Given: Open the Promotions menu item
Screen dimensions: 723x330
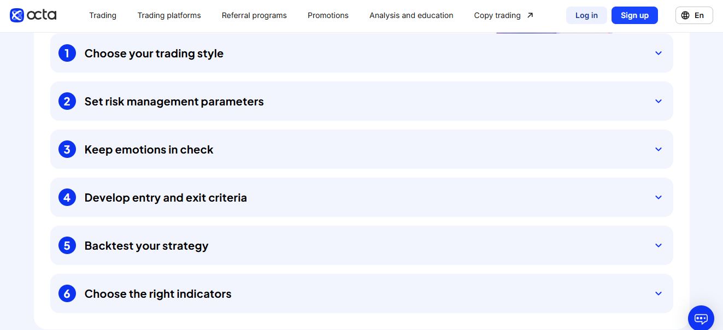Looking at the screenshot, I should tap(328, 15).
